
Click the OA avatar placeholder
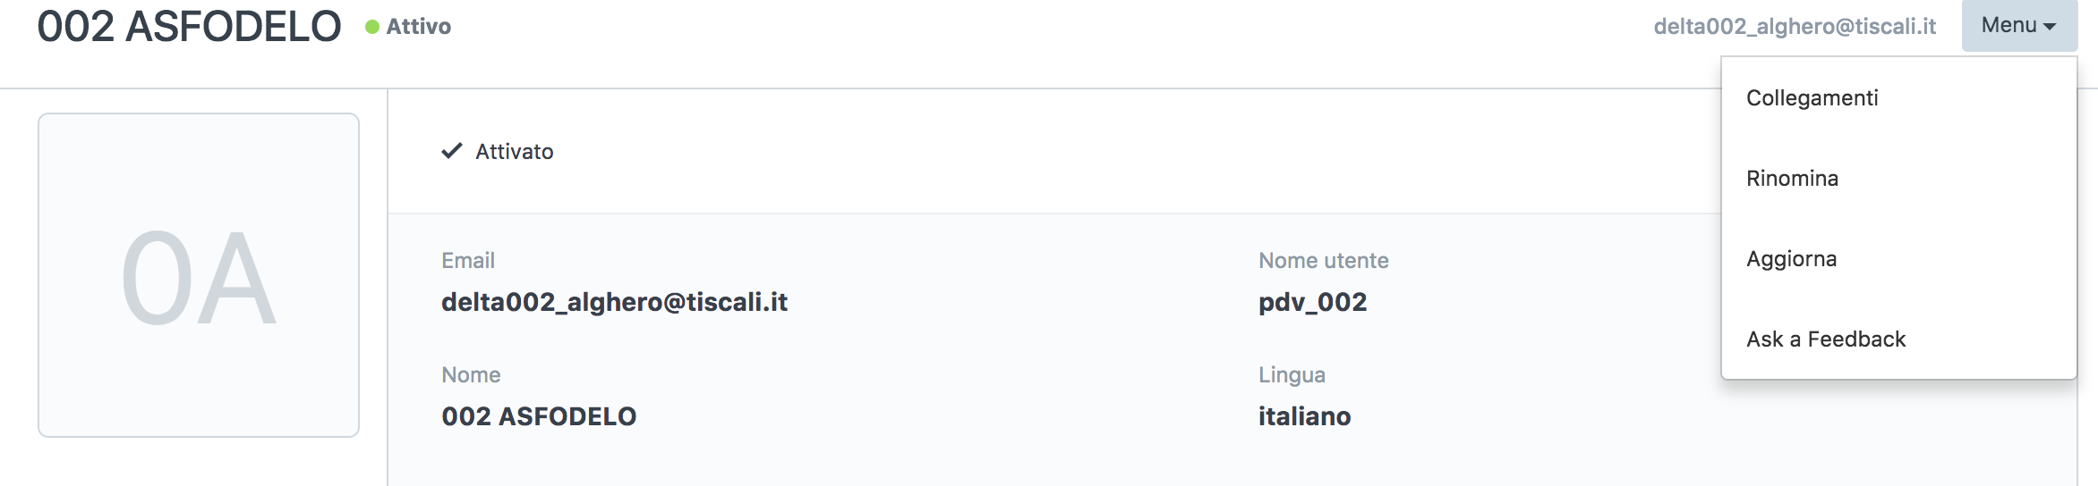pyautogui.click(x=199, y=275)
